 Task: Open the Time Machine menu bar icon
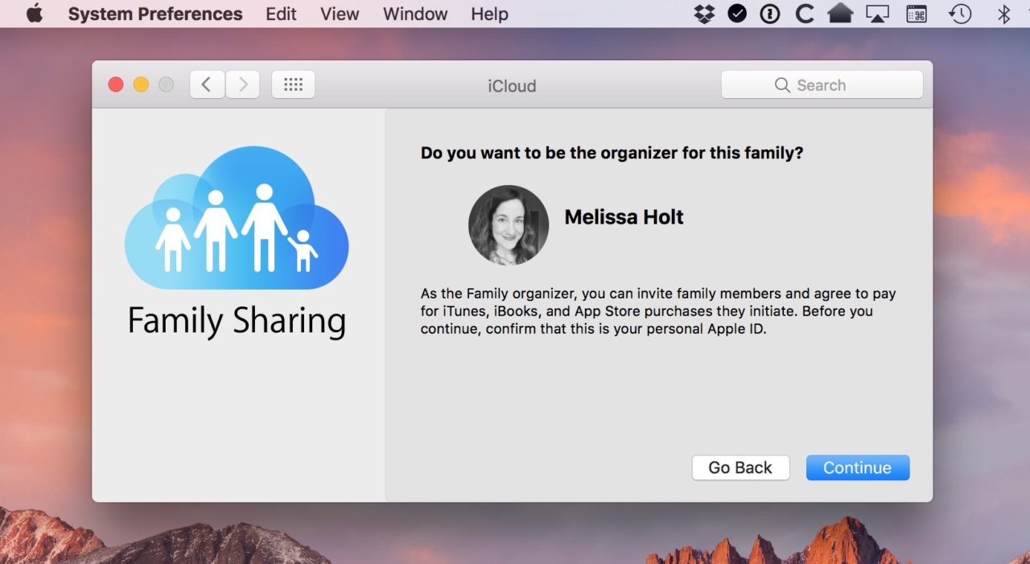tap(960, 14)
